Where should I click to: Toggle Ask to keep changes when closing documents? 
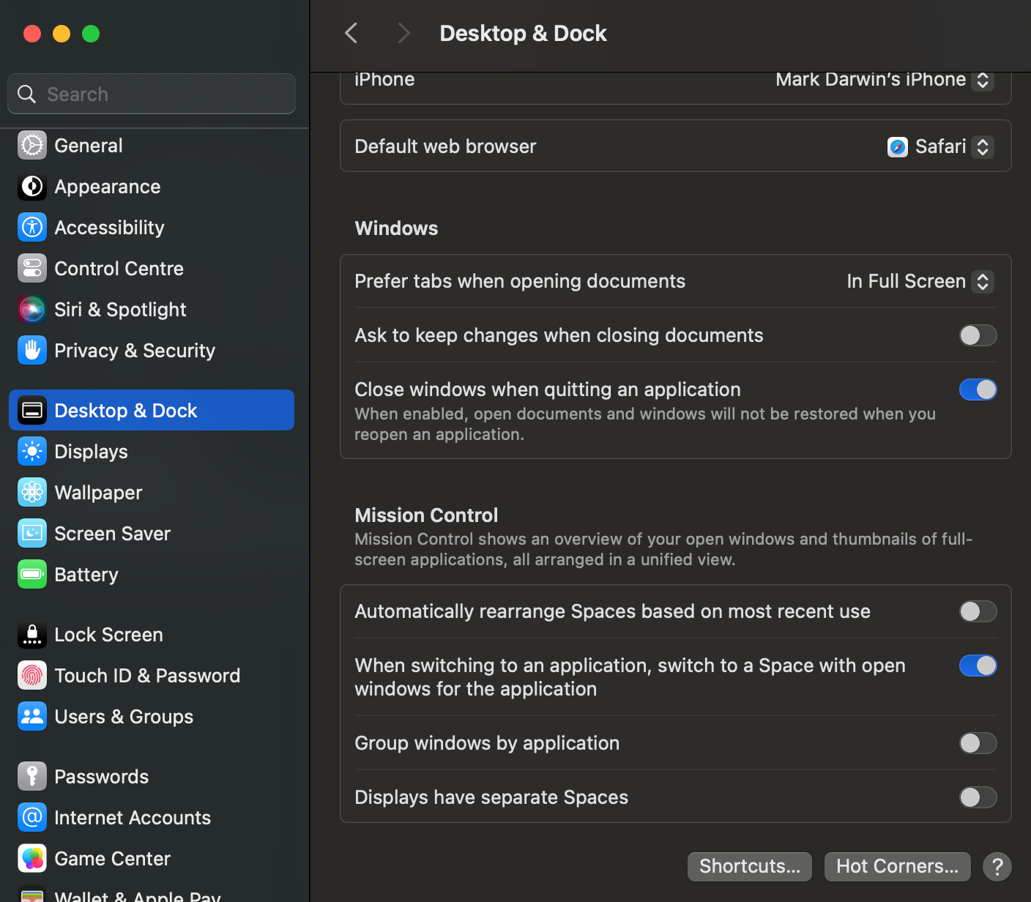(x=978, y=335)
